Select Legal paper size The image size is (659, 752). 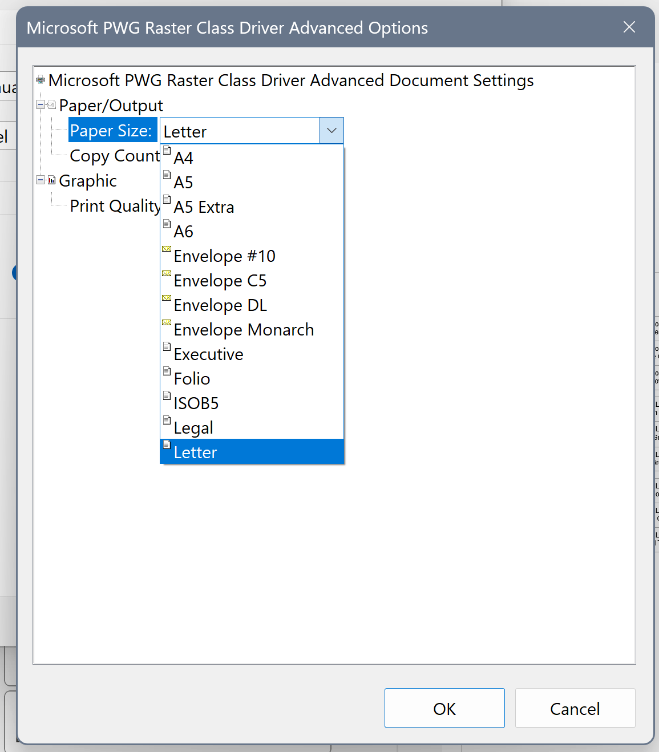pos(252,427)
